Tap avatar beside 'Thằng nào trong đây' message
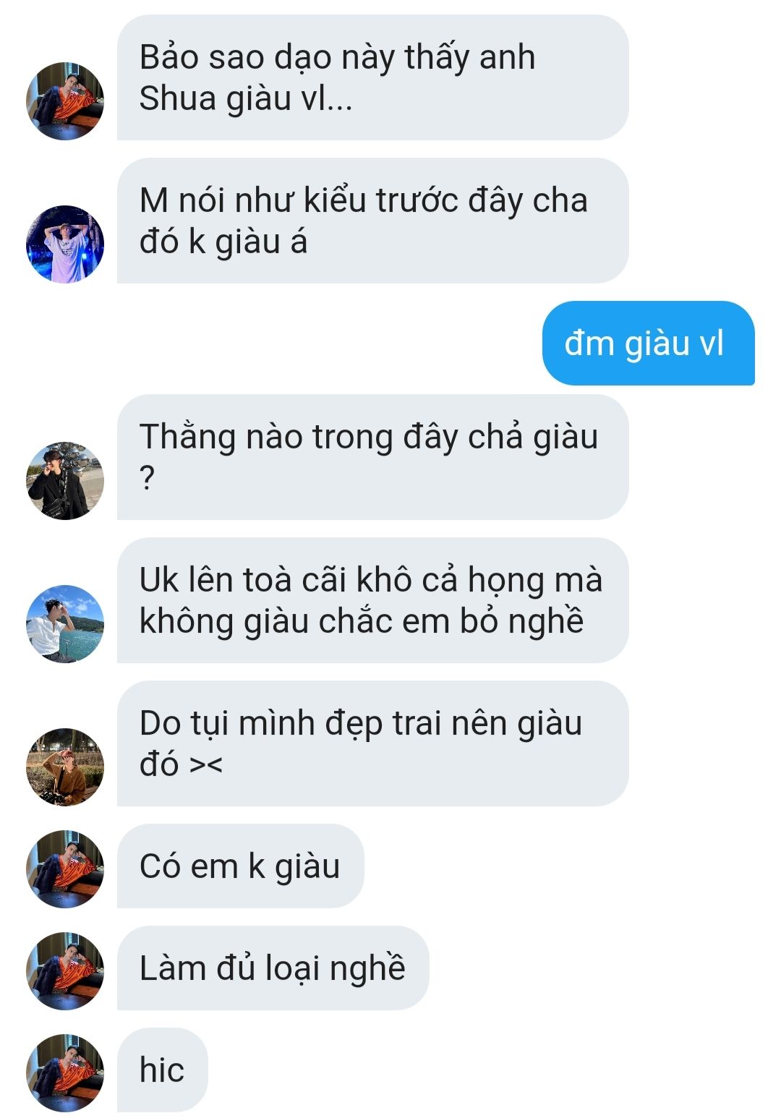Image resolution: width=781 pixels, height=1118 pixels. [x=65, y=481]
